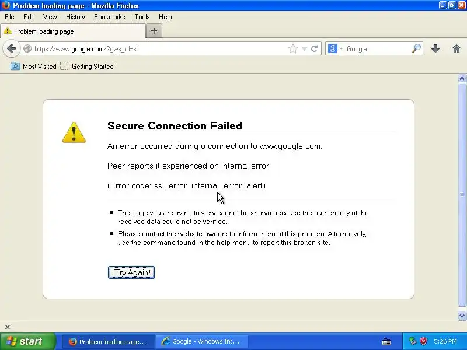Switch to Firefox Problem loading page taskbar button
This screenshot has height=350, width=467.
click(x=109, y=341)
